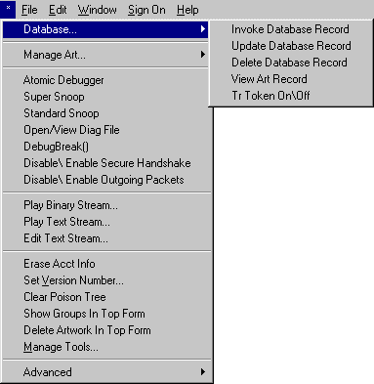Expand the Manage Art submenu arrow
Viewport: 374px width, 384px height.
203,55
